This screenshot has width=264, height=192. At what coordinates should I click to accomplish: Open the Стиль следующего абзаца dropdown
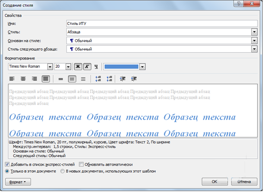coord(254,49)
